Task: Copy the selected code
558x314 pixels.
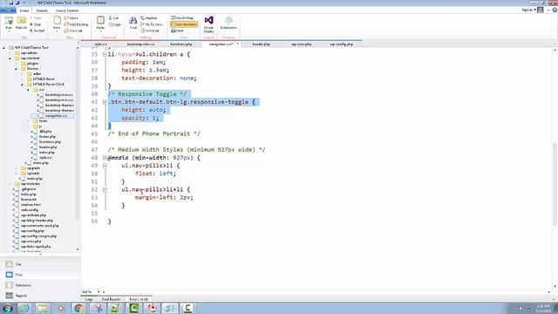Action: [x=115, y=24]
